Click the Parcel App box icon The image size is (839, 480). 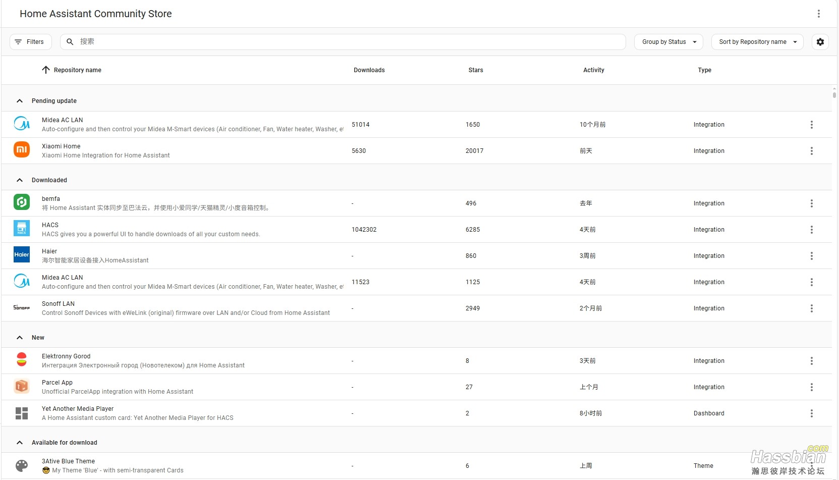tap(22, 386)
